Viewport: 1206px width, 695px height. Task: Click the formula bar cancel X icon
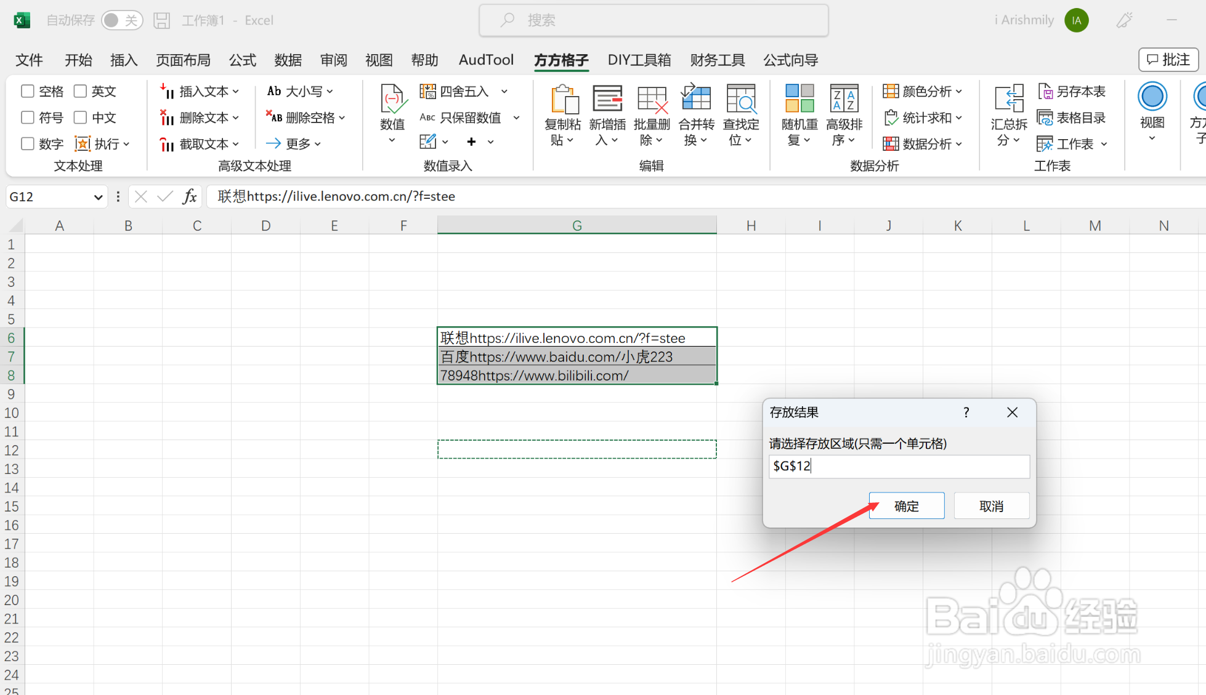[141, 196]
